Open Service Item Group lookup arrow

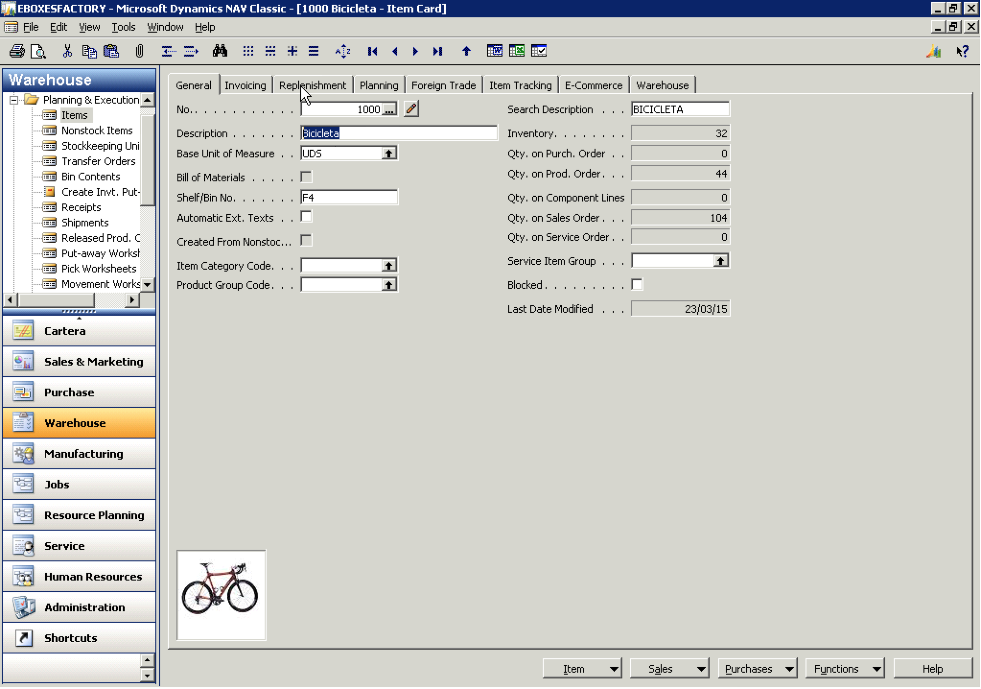(720, 261)
